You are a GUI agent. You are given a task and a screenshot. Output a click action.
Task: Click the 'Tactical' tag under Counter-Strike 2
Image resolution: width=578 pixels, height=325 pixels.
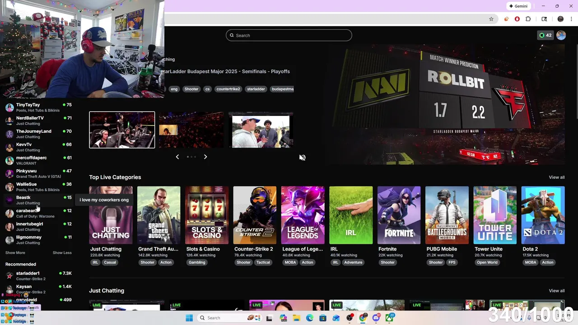tap(263, 262)
